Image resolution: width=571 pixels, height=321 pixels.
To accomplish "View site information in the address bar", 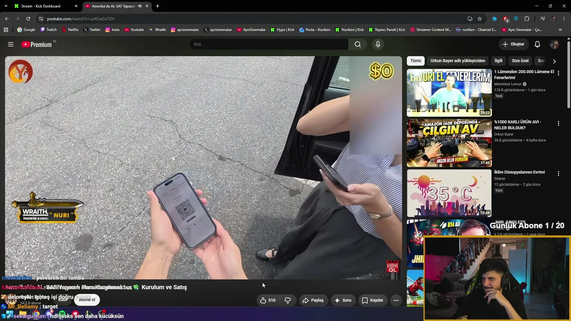I will pos(41,19).
